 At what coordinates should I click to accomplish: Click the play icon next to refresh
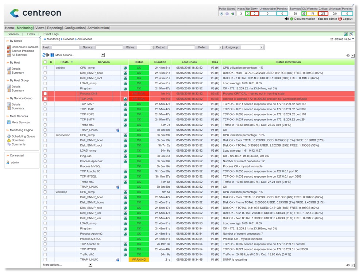click(x=48, y=55)
